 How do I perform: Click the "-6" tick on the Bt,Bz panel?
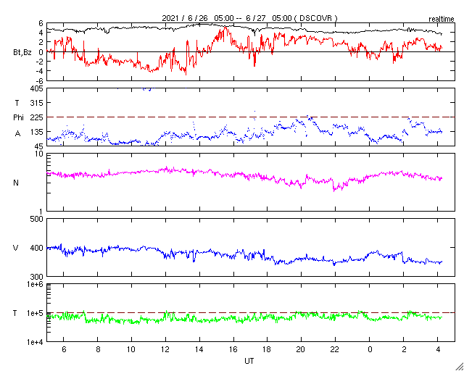pos(40,80)
